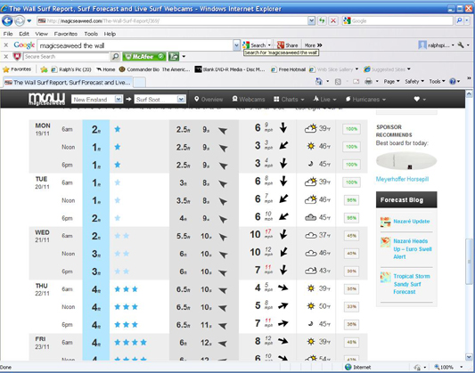This screenshot has width=475, height=373.
Task: Open the command bar Tools dropdown
Action: point(437,81)
